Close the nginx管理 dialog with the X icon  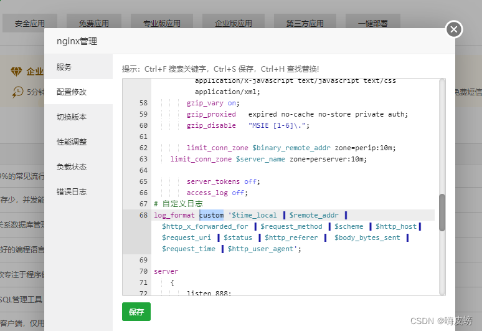click(454, 29)
